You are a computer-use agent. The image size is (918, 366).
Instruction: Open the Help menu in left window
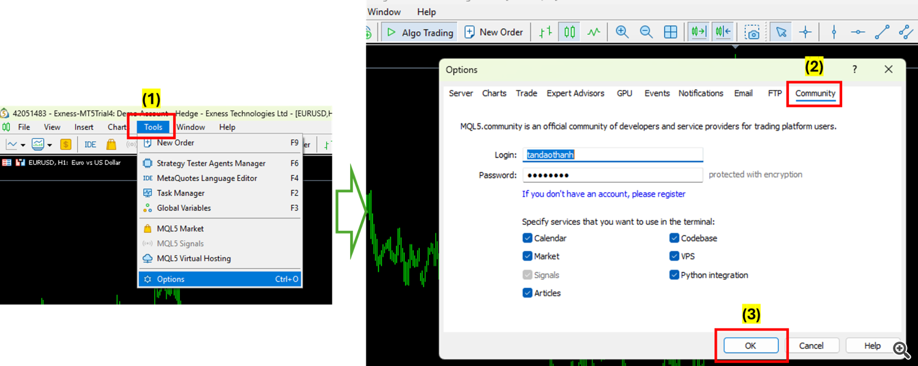227,127
